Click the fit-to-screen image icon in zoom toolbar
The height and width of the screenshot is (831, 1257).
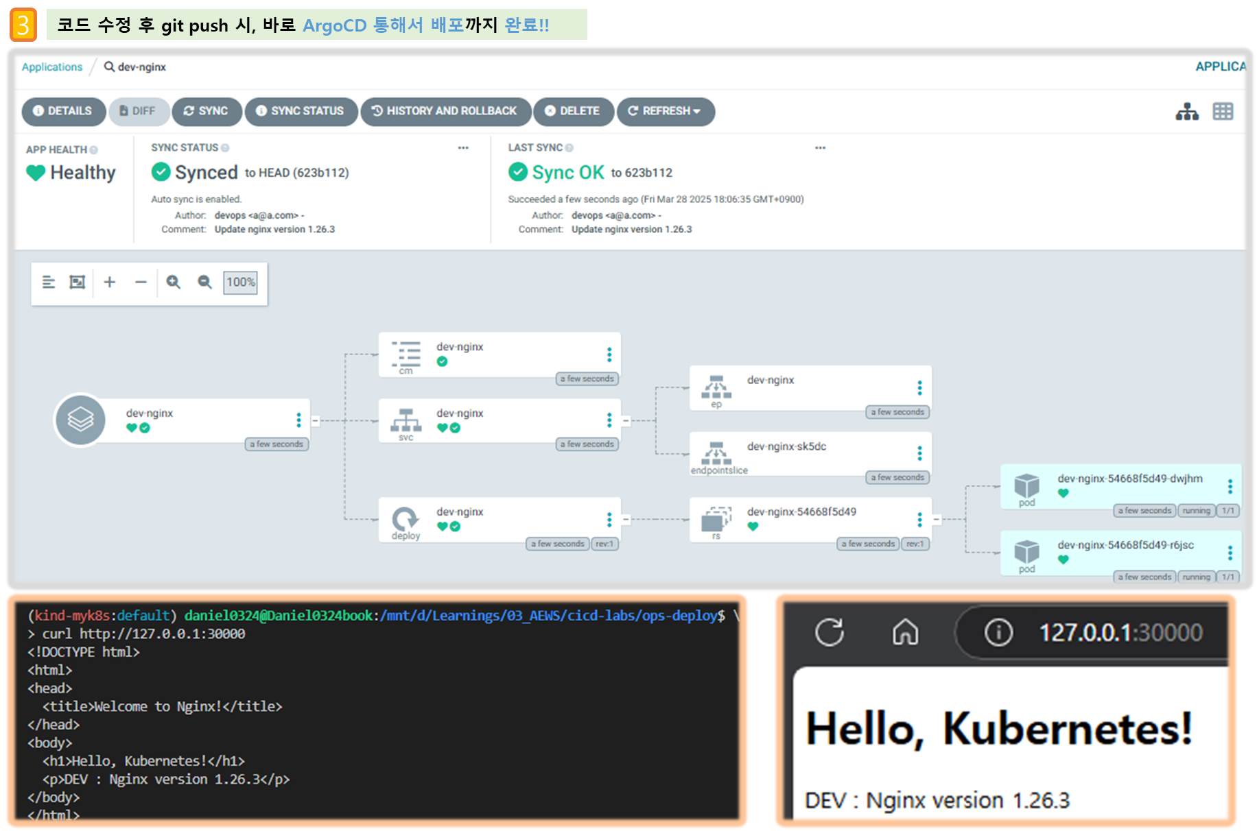[78, 282]
